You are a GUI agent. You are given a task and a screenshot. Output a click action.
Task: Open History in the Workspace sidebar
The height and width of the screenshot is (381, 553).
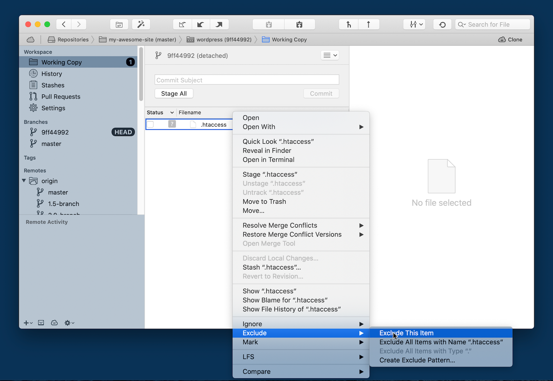[x=51, y=74]
